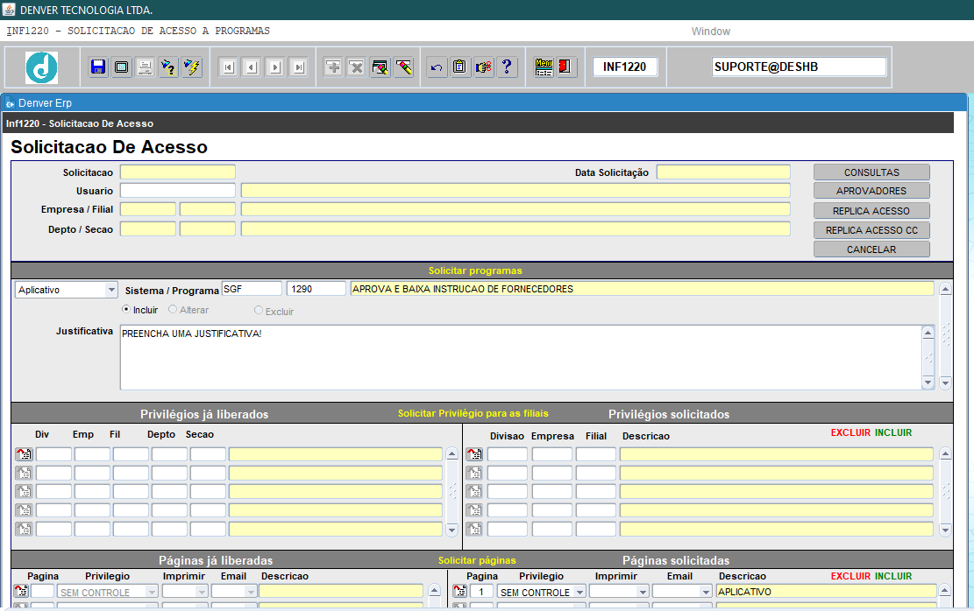Insert a new record with plus icon
The width and height of the screenshot is (974, 611).
(x=333, y=67)
